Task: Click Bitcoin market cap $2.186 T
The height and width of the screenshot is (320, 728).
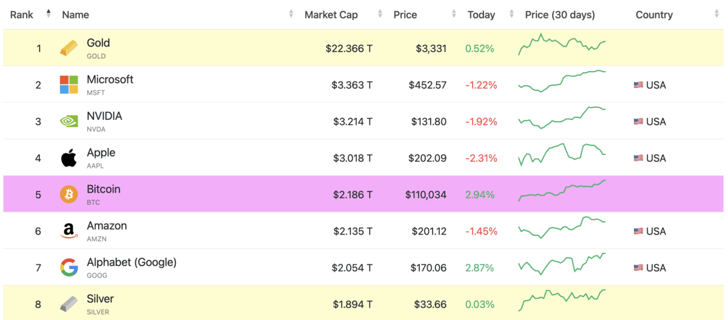Action: click(352, 195)
